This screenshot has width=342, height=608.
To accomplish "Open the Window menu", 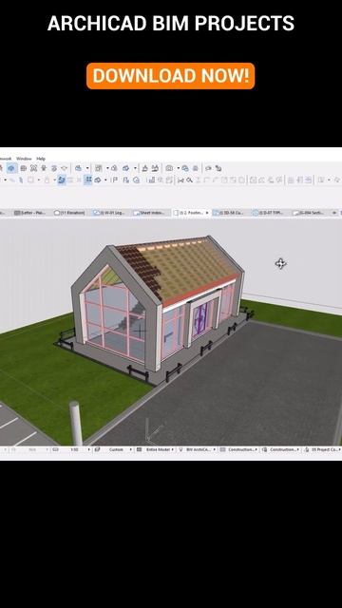I will point(24,159).
